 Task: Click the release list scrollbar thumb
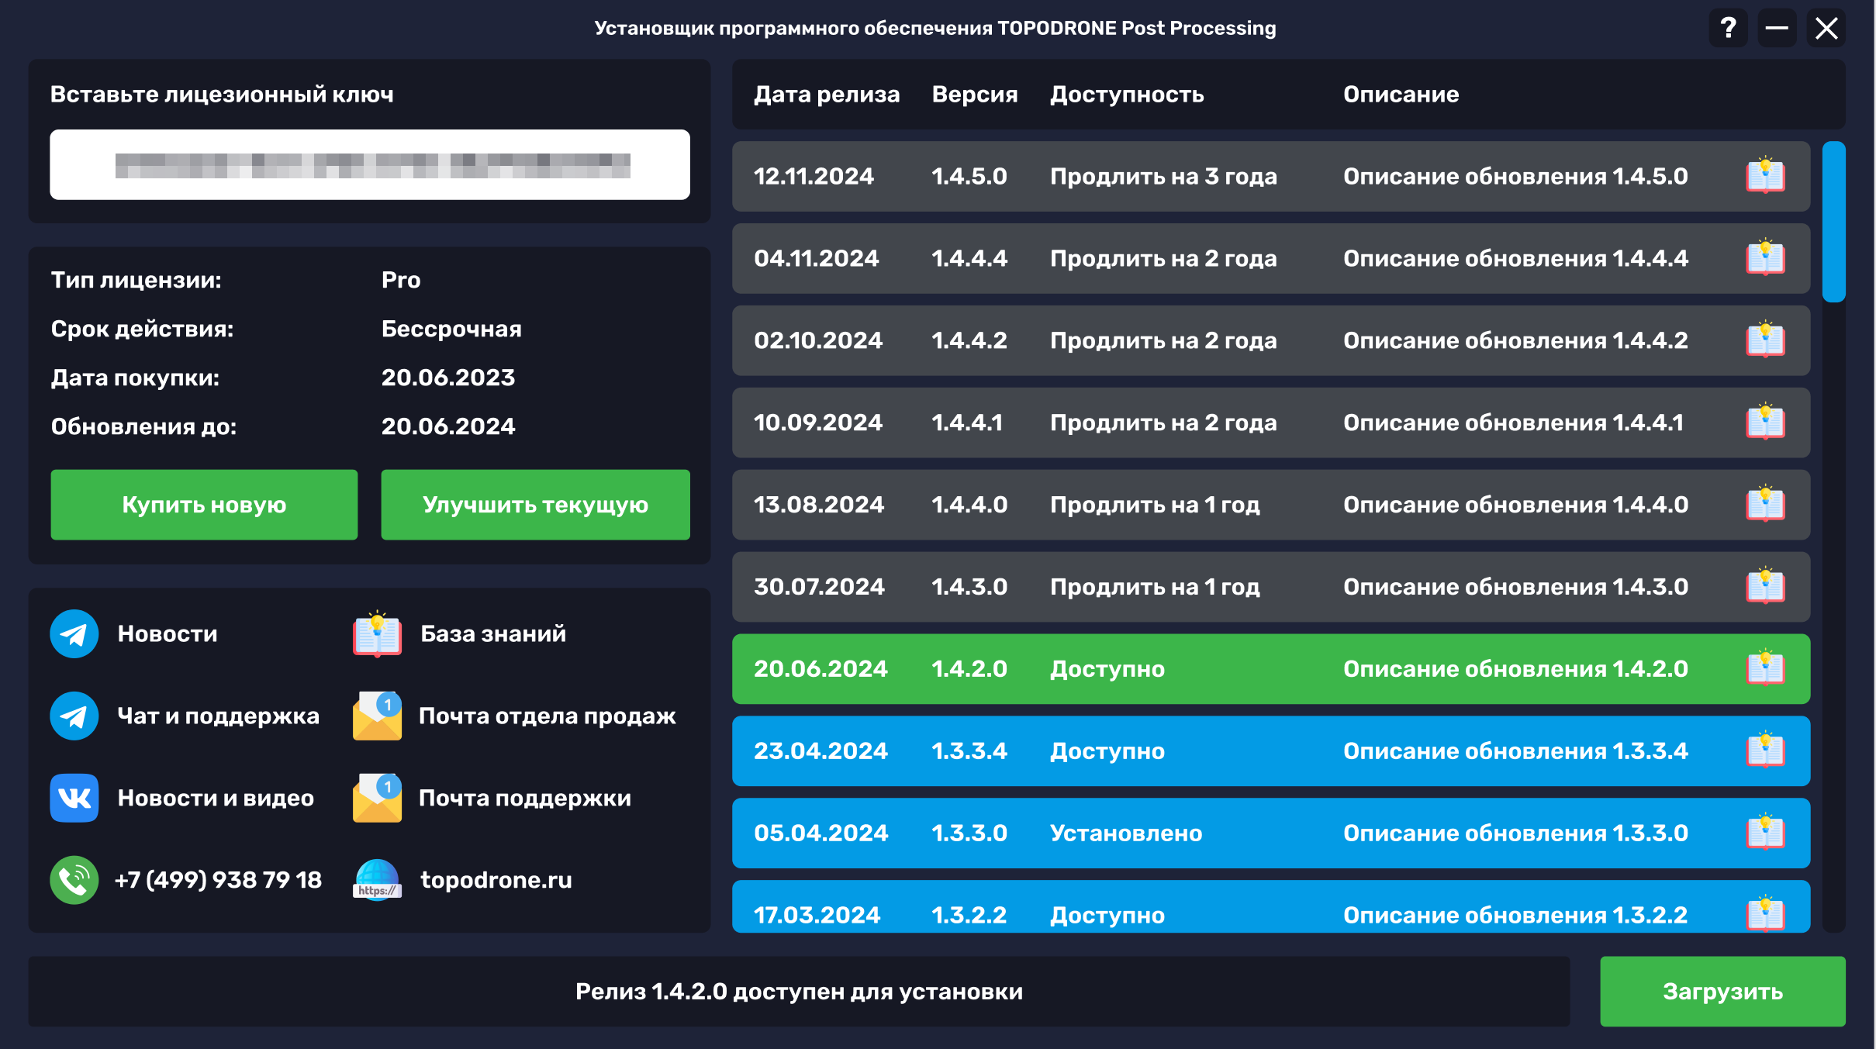click(x=1833, y=222)
